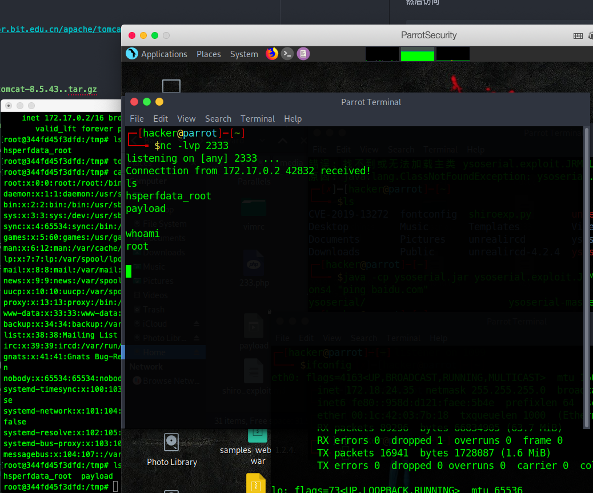The height and width of the screenshot is (493, 593).
Task: Click the Parrot logo icon in the panel
Action: pyautogui.click(x=132, y=54)
